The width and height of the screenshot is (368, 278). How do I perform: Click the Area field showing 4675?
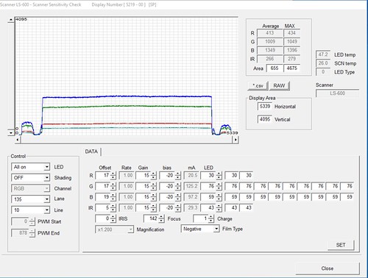coord(291,68)
